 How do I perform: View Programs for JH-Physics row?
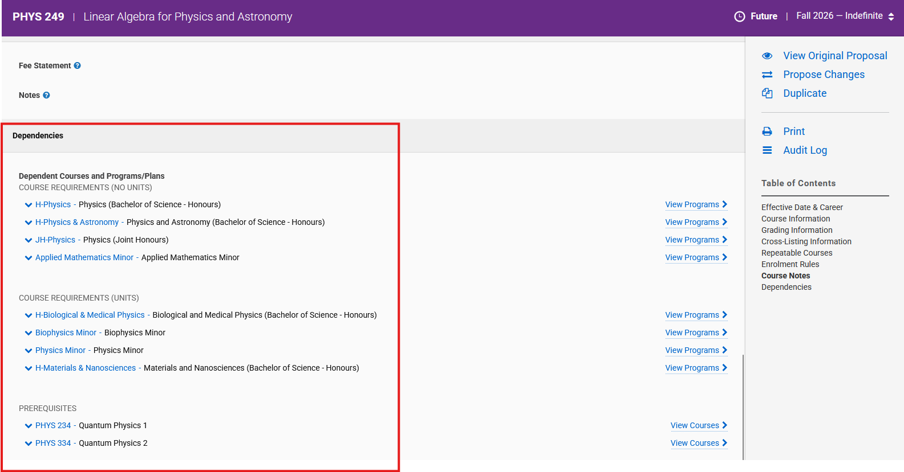click(696, 240)
